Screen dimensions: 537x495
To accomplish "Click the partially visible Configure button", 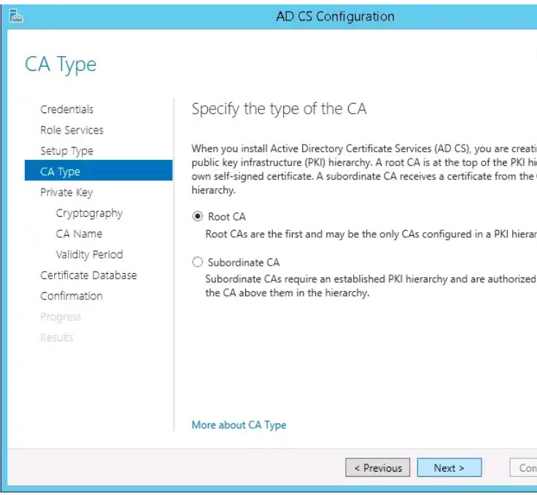I will pos(523,467).
